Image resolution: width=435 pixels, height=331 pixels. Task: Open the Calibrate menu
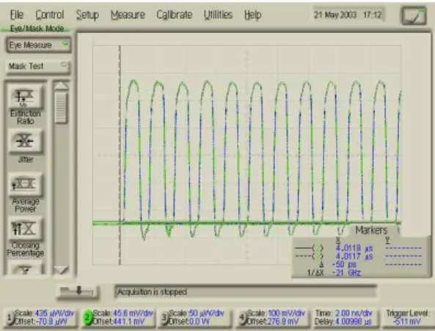(175, 15)
